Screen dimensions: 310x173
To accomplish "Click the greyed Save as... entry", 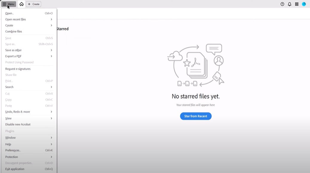I will tap(29, 44).
